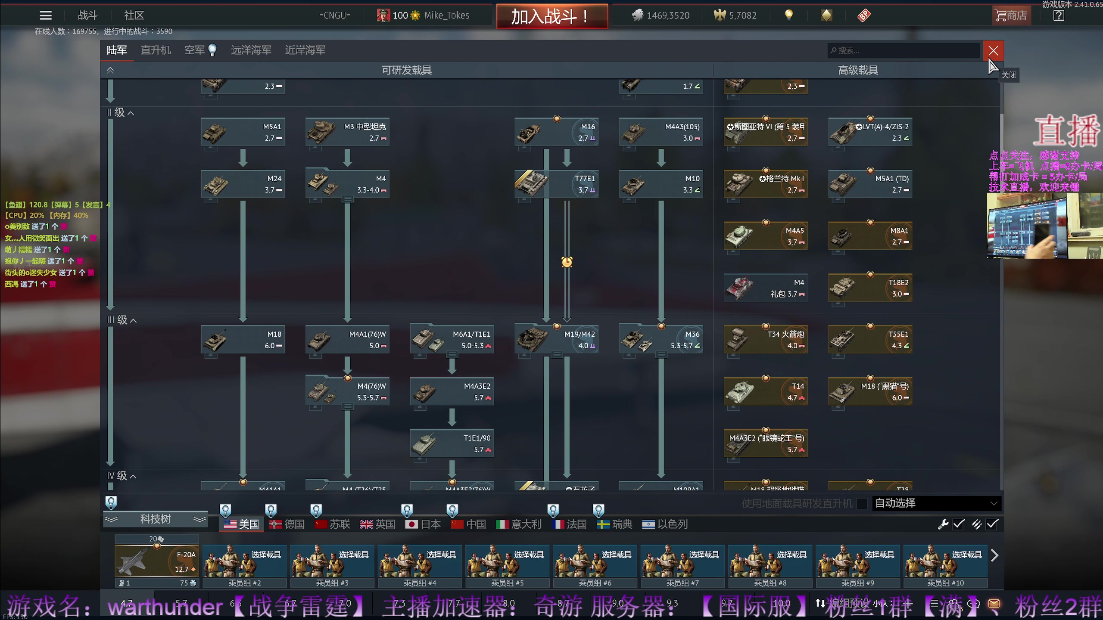Open the red battle pass ticket icon
Image resolution: width=1103 pixels, height=620 pixels.
point(864,15)
